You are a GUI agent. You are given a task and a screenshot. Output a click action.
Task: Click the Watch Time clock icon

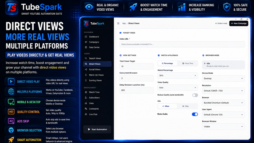(86, 92)
